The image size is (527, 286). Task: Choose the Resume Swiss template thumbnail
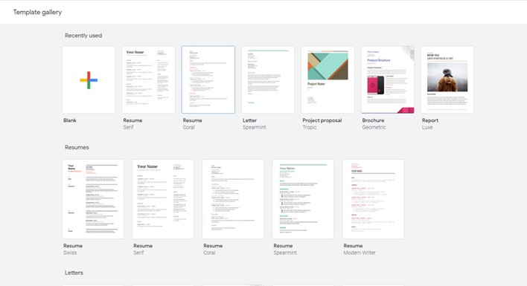93,199
